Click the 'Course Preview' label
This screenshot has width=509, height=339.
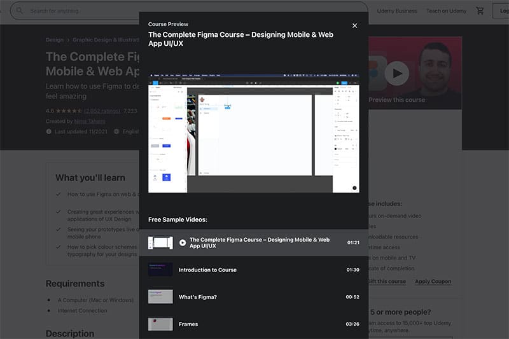(x=168, y=24)
